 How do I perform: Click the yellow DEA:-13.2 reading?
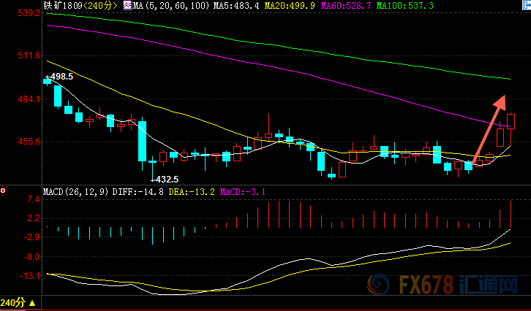point(192,192)
